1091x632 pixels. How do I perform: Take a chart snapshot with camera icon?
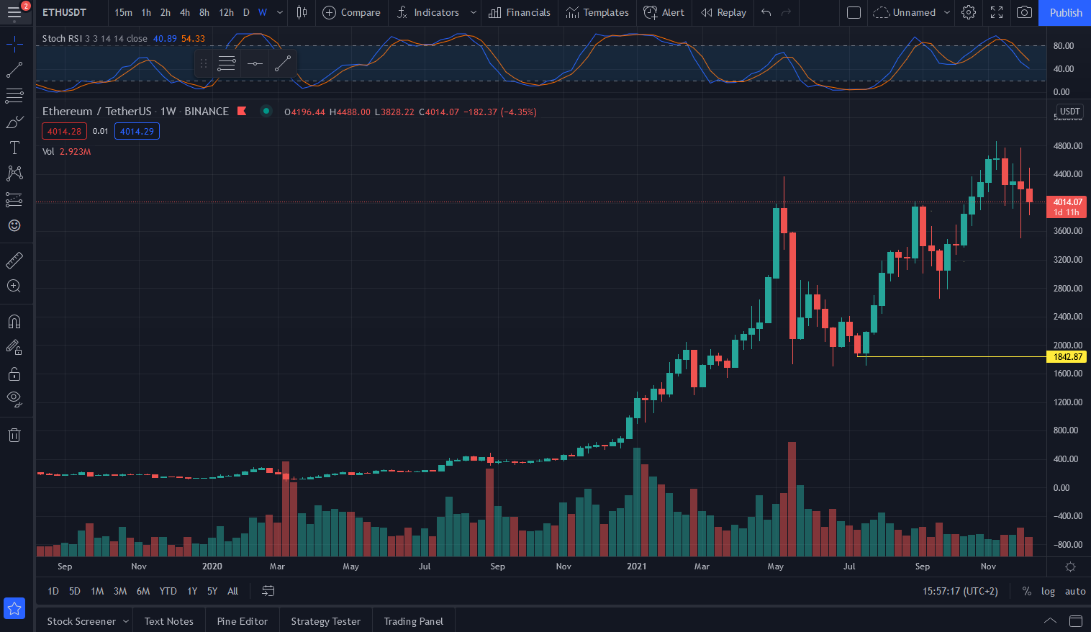[1024, 12]
